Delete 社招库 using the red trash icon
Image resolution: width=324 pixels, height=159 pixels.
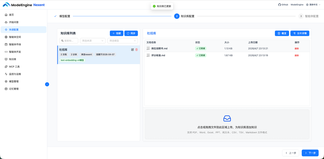tap(136, 49)
